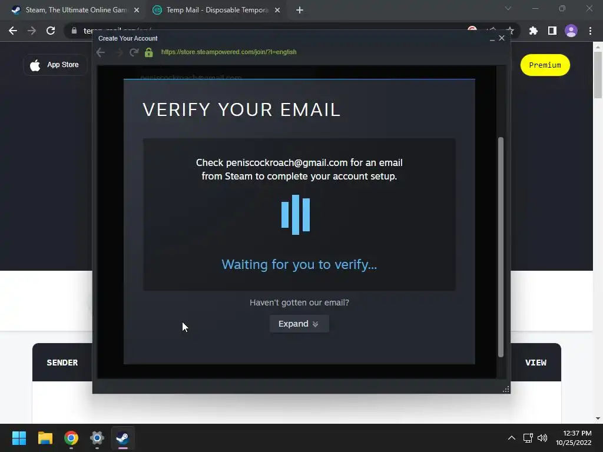The height and width of the screenshot is (452, 603).
Task: Go forward in Chrome
Action: (32, 31)
